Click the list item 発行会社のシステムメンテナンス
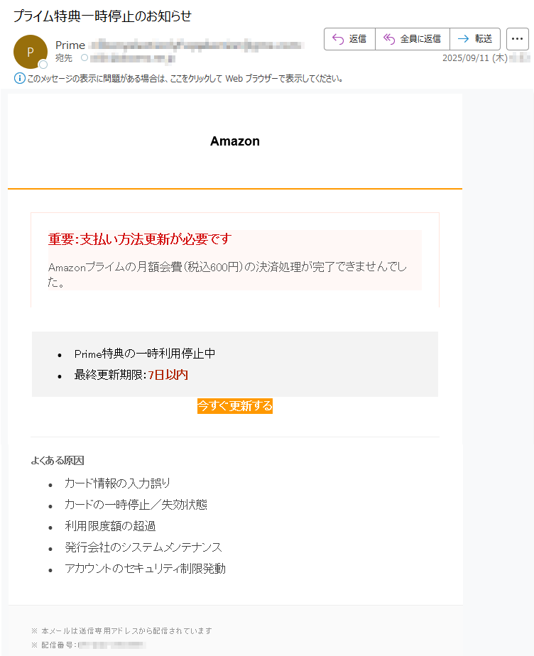 (x=143, y=547)
